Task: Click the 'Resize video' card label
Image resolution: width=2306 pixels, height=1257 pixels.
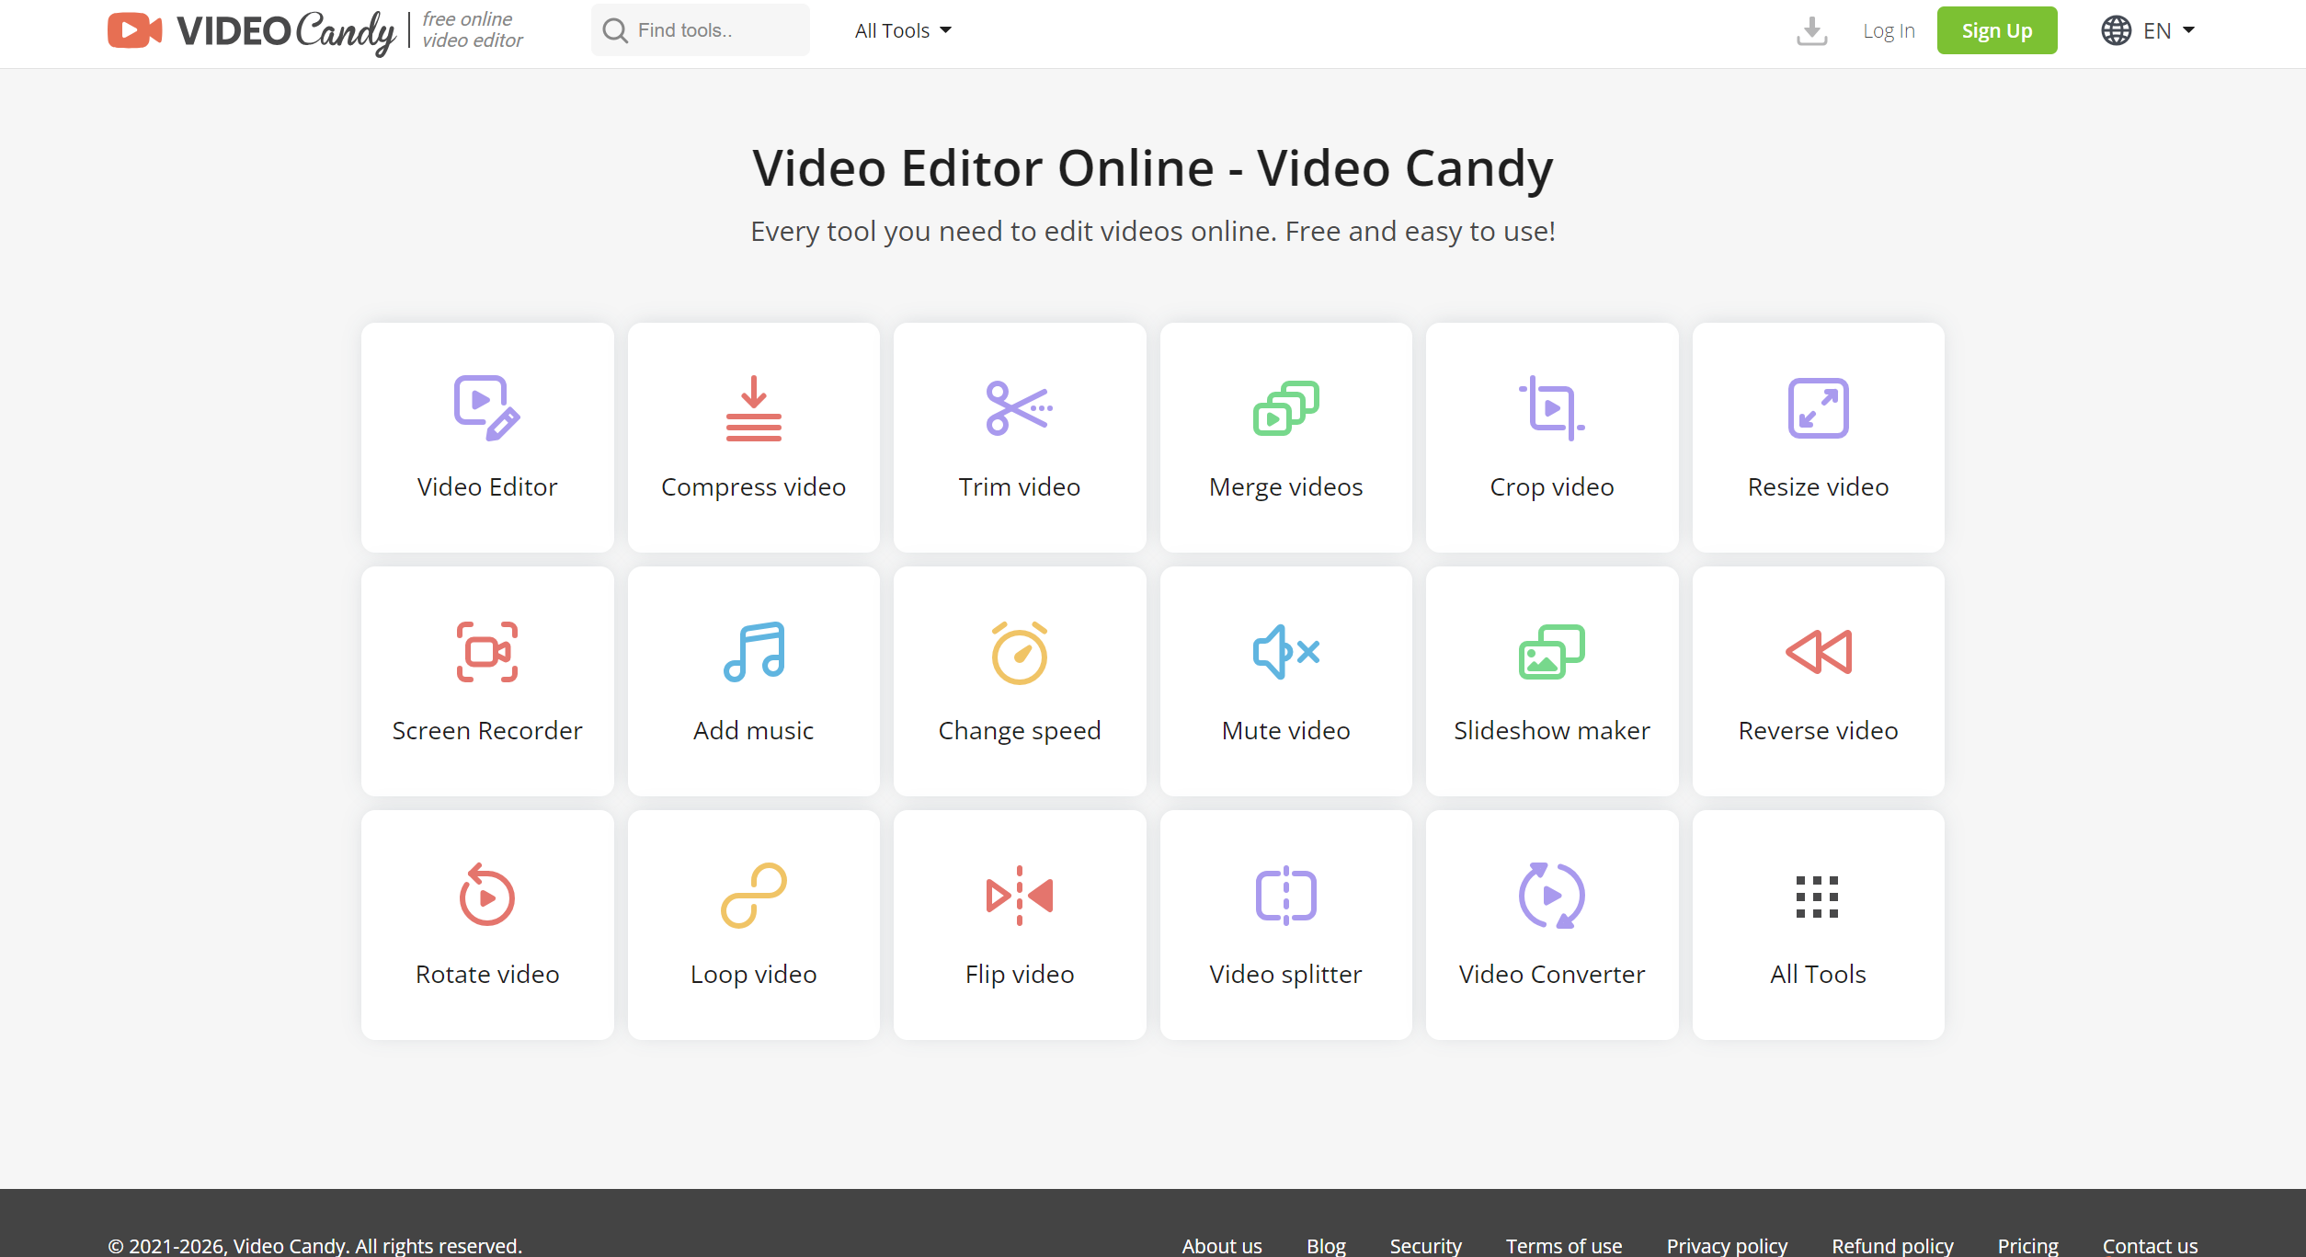Action: (x=1818, y=486)
